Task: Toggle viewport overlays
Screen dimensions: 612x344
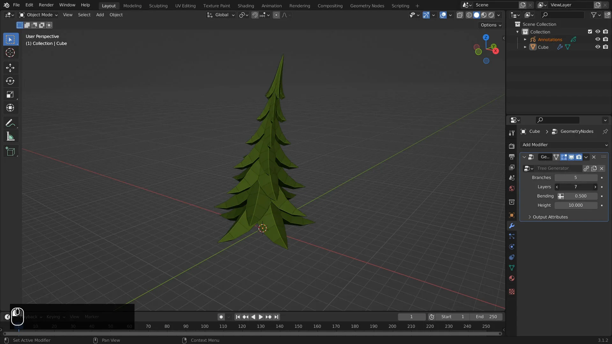Action: pos(443,15)
